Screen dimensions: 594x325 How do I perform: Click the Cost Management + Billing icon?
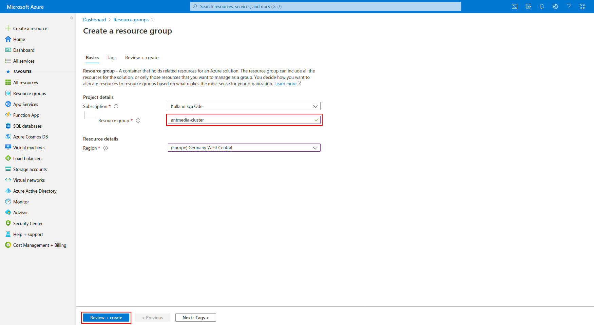pyautogui.click(x=8, y=245)
